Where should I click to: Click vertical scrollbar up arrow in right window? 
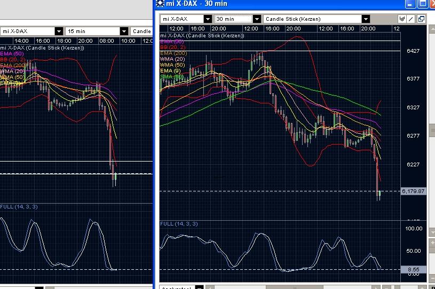pyautogui.click(x=432, y=29)
